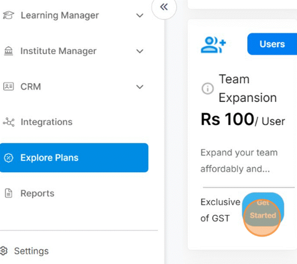Expand the CRM section chevron
The image size is (297, 264).
140,87
